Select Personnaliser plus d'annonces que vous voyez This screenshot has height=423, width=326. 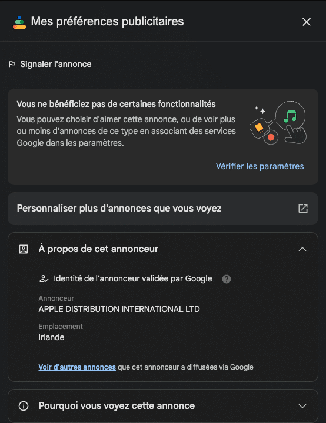[119, 208]
